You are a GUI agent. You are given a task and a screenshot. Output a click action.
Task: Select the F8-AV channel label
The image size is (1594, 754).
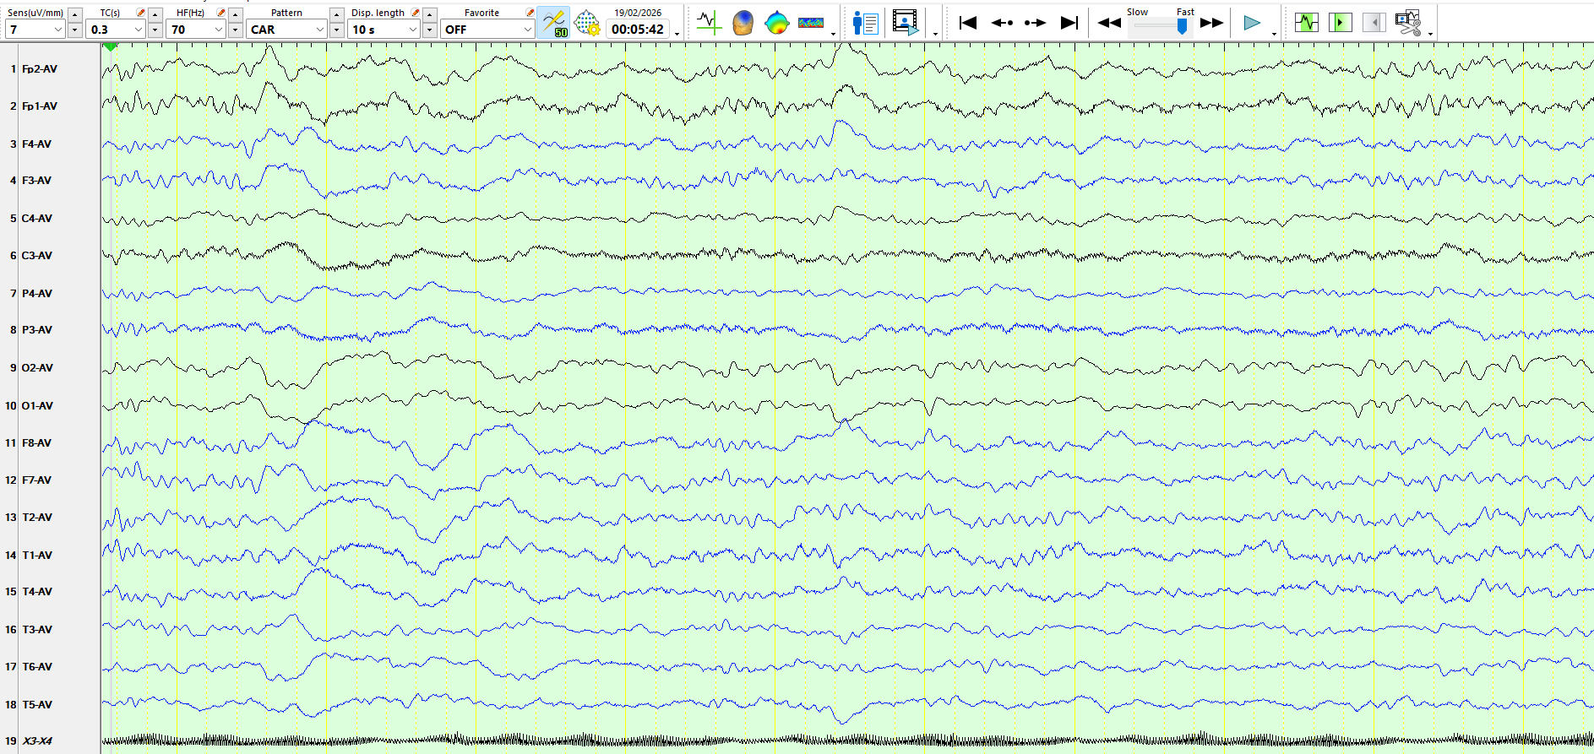click(36, 443)
